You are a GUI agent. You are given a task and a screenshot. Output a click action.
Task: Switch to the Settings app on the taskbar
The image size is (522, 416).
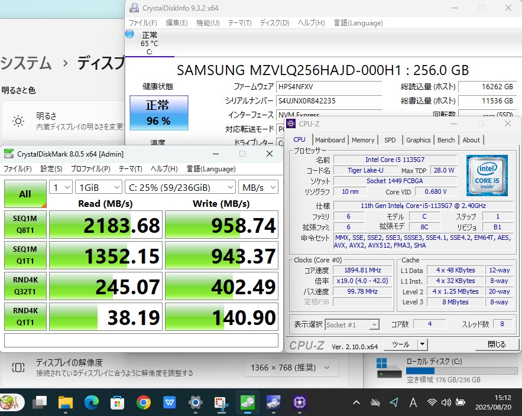click(x=196, y=402)
